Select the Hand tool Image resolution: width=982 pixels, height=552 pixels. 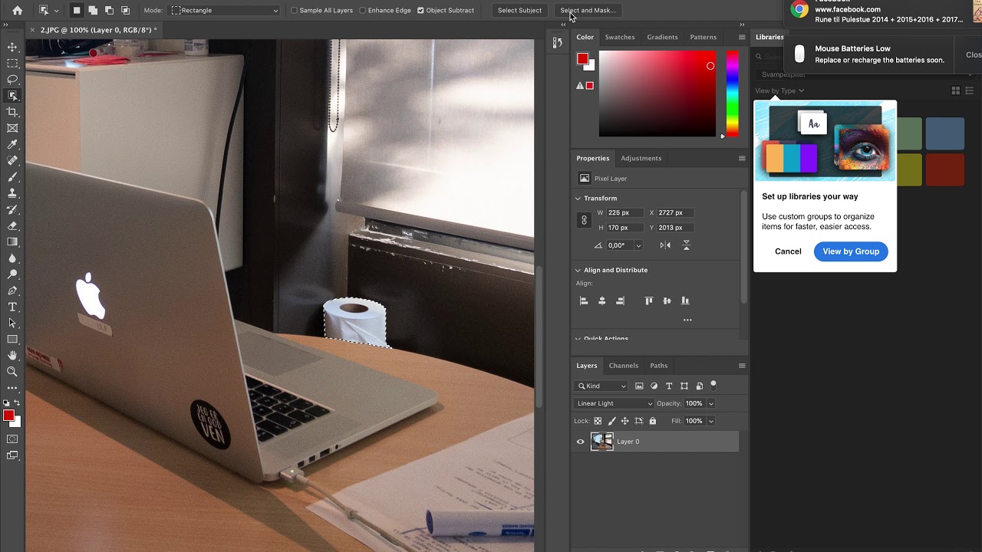12,355
